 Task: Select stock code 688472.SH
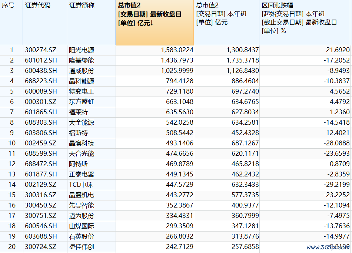[41, 164]
